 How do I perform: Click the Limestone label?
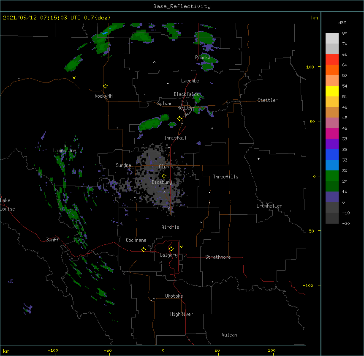[x=65, y=151]
